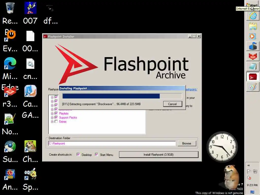Open the Paint palette taskbar icon
This screenshot has height=195, width=260.
click(253, 87)
